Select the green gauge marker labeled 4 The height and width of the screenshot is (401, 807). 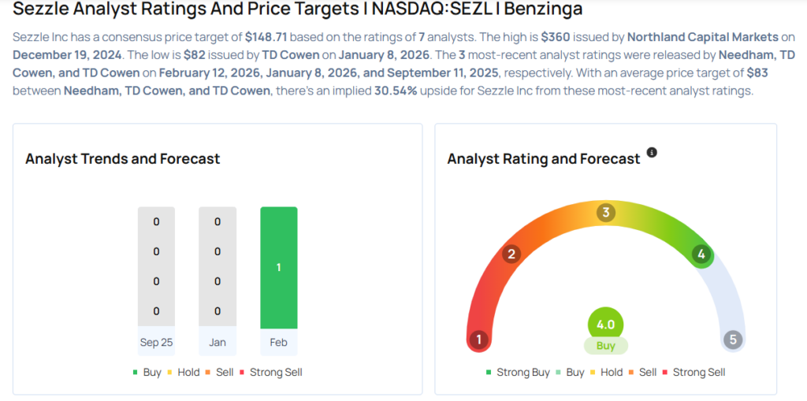click(x=700, y=254)
